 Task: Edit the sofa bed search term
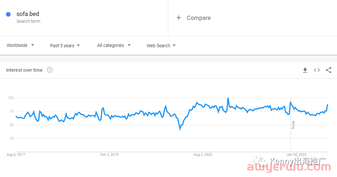point(28,14)
